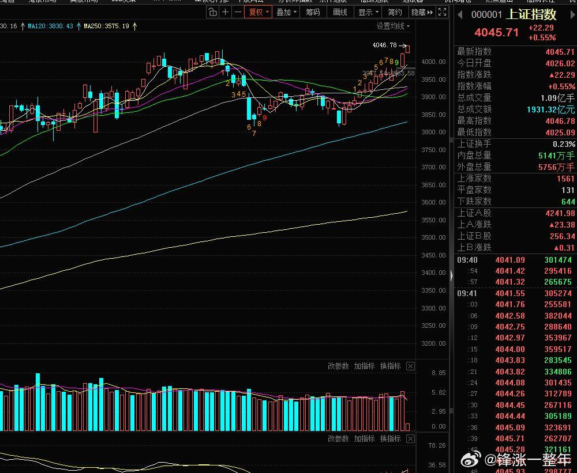Click the 上证B股 value 256.34
The height and width of the screenshot is (473, 577).
point(562,236)
